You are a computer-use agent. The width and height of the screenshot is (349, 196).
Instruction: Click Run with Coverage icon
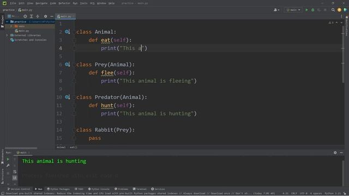(319, 10)
